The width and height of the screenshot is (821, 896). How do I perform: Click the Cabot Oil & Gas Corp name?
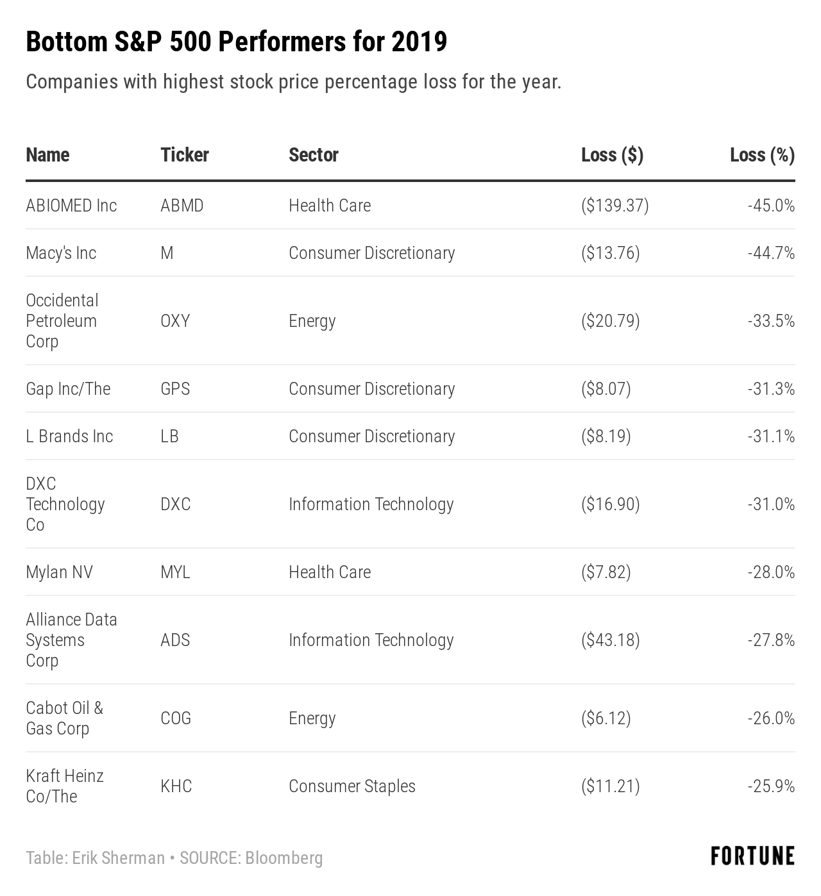point(64,718)
